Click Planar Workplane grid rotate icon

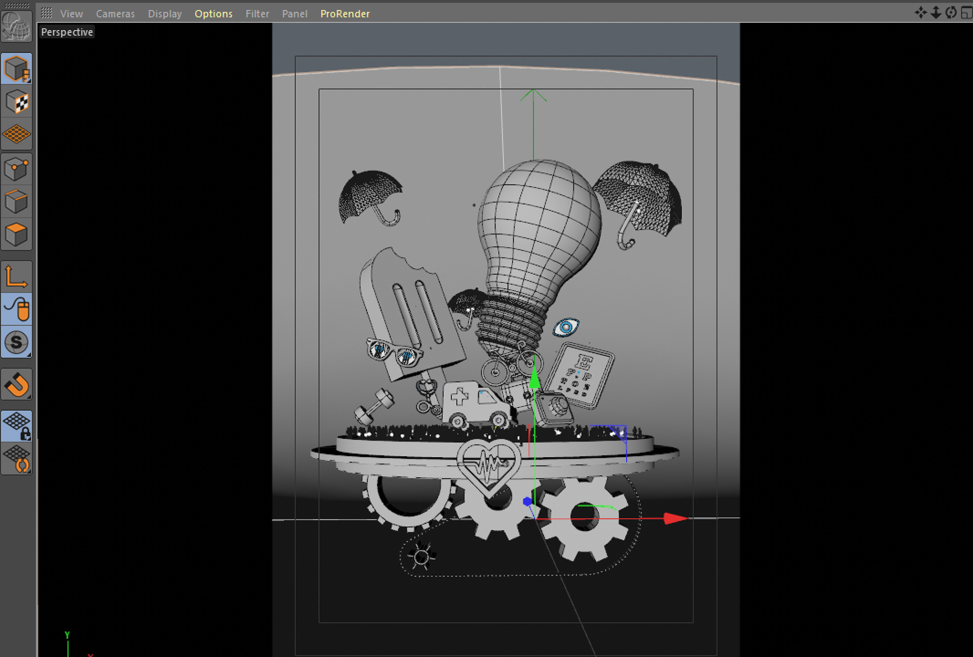pos(16,459)
